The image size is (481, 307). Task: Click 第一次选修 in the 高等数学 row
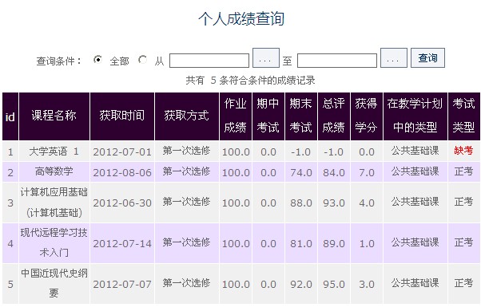point(186,171)
